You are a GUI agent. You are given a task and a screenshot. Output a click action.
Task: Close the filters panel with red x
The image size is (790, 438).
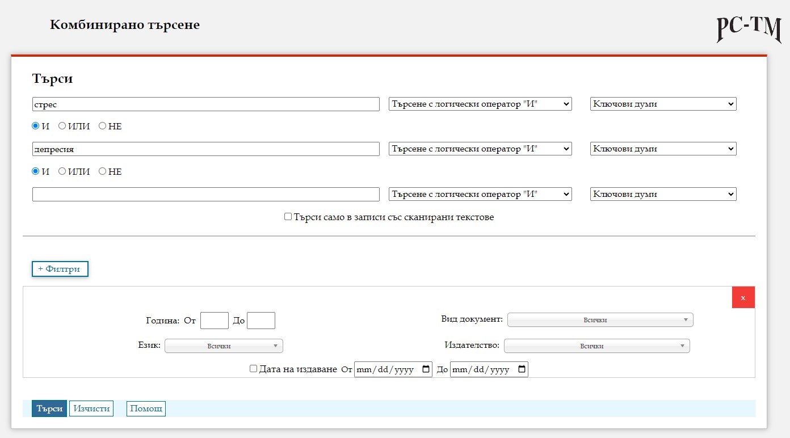point(743,297)
